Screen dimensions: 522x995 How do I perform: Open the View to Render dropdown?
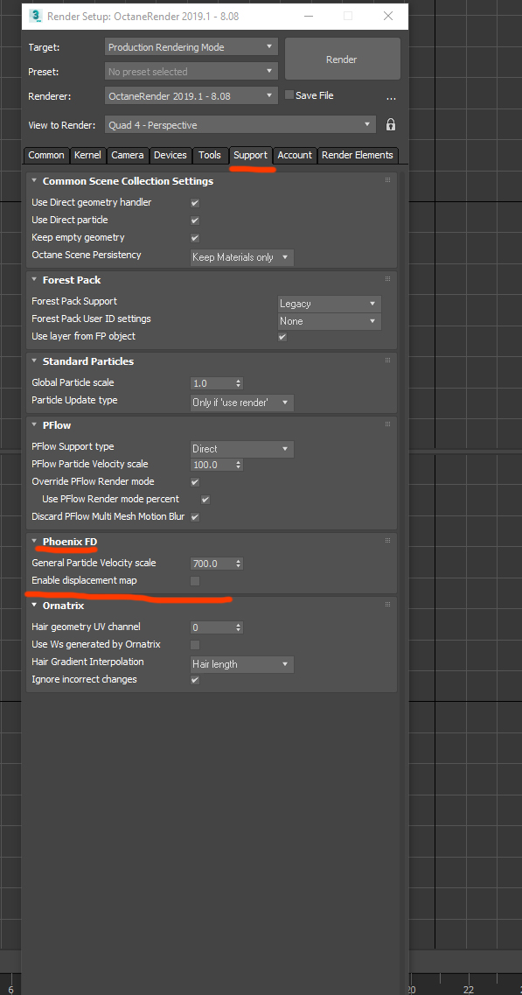[240, 125]
